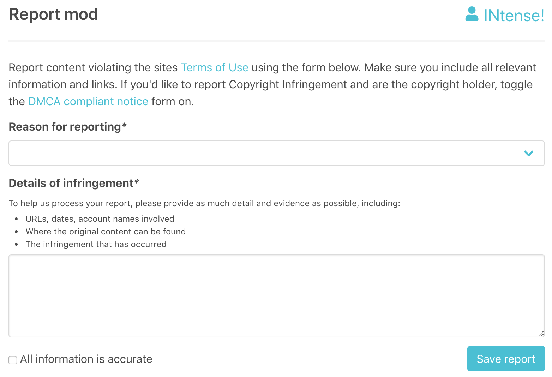Screen dimensions: 552x377
Task: Focus the Details of infringement text area
Action: (277, 296)
